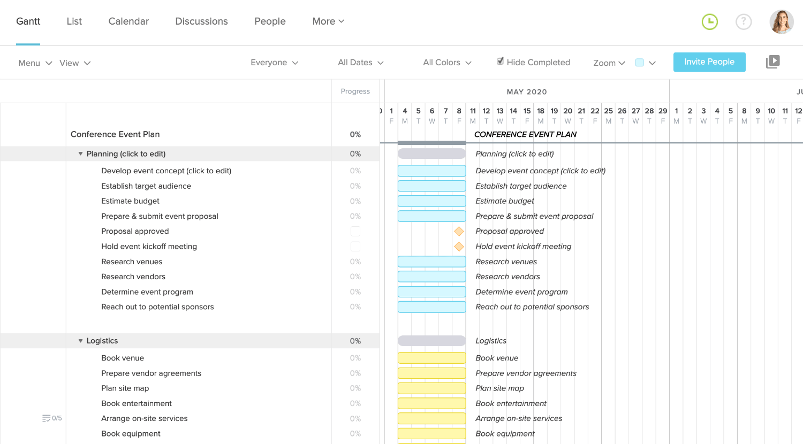Open the time tracking clock icon
The height and width of the screenshot is (444, 803).
click(x=709, y=22)
